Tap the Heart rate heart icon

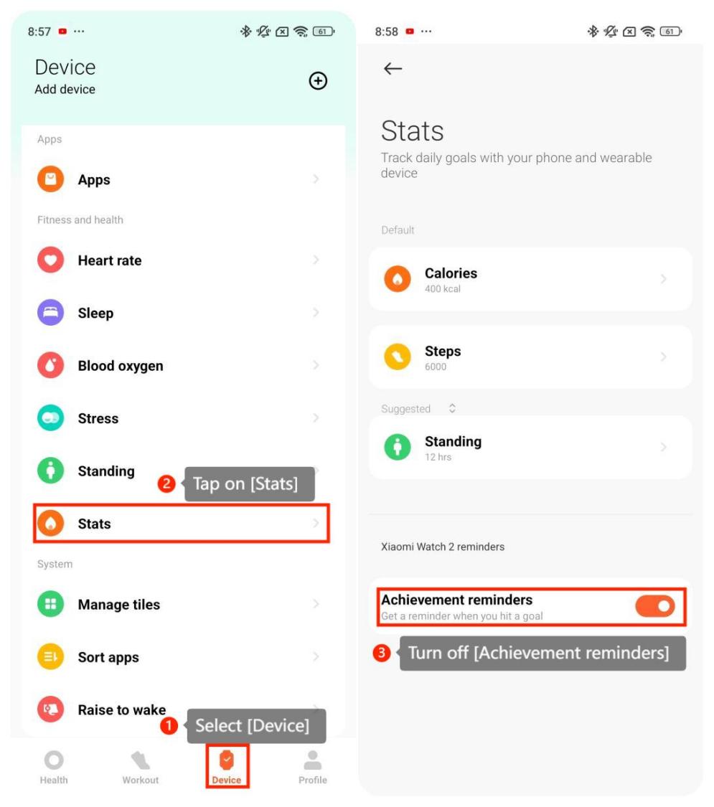coord(50,260)
